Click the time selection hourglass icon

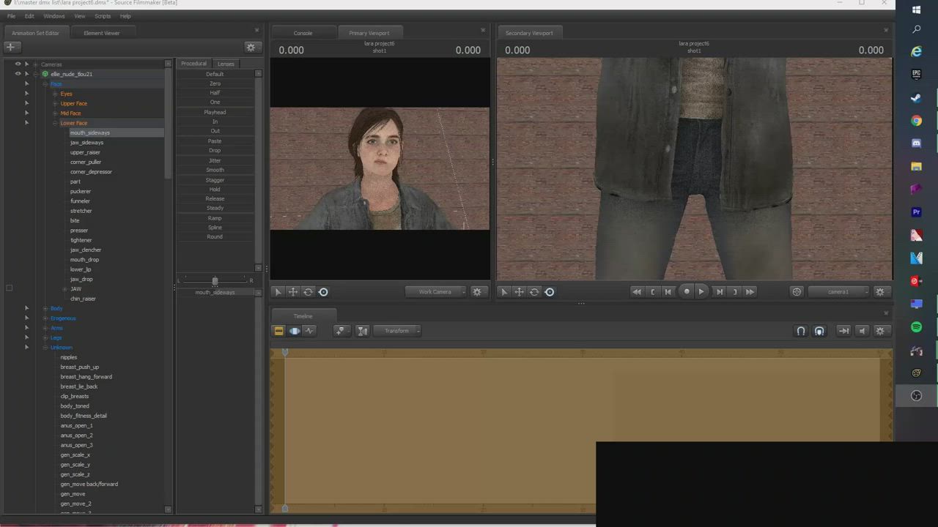362,331
